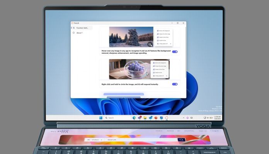Open the Function Settings sidebar item
The height and width of the screenshot is (154, 269).
click(82, 28)
